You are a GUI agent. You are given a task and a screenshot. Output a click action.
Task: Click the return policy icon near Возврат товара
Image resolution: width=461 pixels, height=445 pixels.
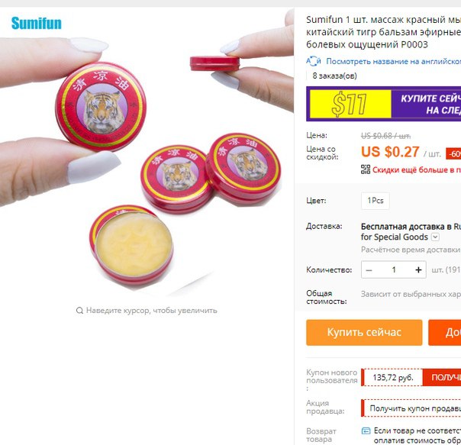366,431
